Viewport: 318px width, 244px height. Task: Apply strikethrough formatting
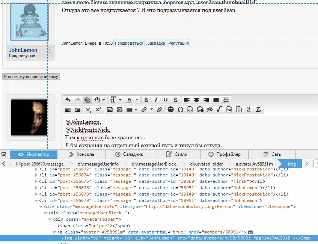tap(175, 100)
